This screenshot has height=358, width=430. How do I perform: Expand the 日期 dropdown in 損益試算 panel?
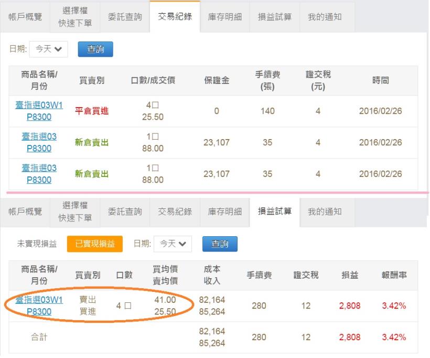(173, 244)
